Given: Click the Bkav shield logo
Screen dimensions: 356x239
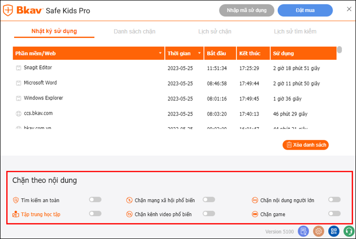Looking at the screenshot, I should click(x=8, y=11).
